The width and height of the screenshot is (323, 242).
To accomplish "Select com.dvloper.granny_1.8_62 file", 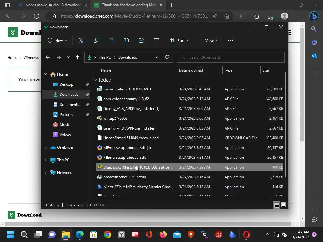I will click(x=190, y=99).
